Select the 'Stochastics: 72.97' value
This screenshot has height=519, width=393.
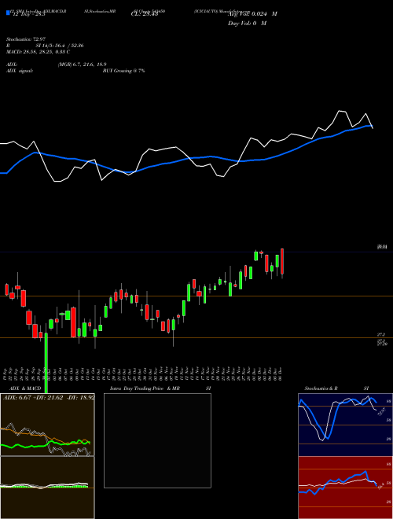pos(26,39)
